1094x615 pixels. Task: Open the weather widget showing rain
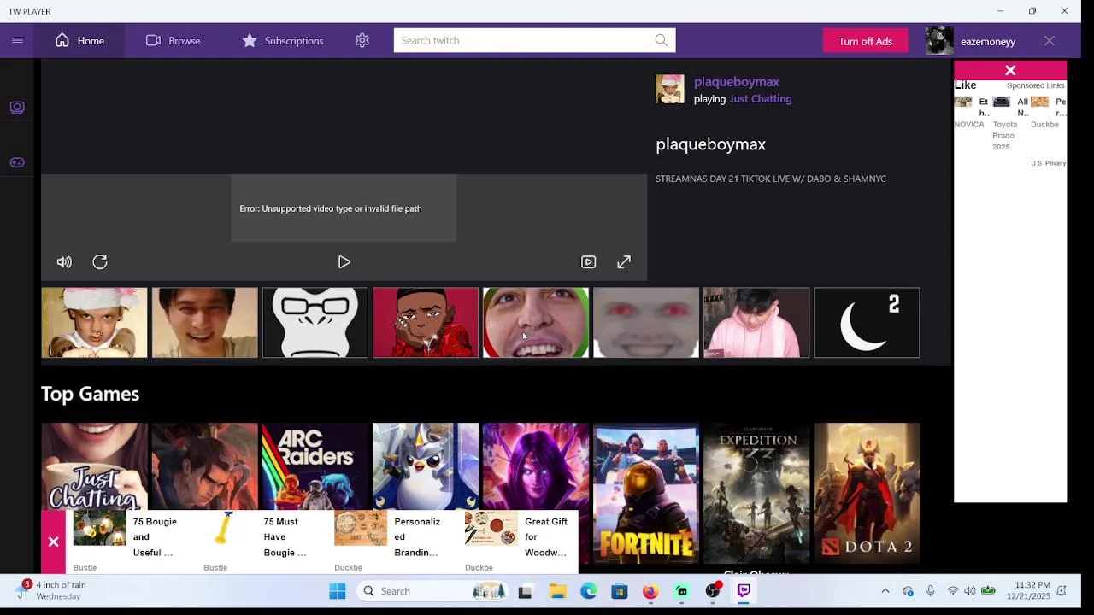pyautogui.click(x=51, y=590)
